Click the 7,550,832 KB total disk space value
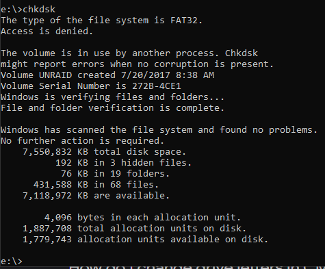This screenshot has height=269, width=325. tap(55, 152)
